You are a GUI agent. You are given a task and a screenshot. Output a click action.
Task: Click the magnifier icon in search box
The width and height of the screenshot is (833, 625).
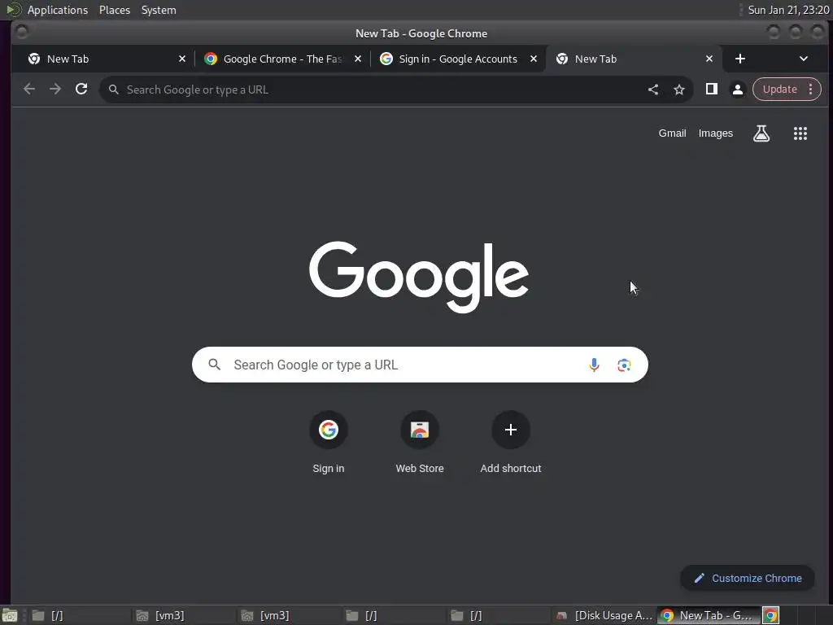[214, 365]
